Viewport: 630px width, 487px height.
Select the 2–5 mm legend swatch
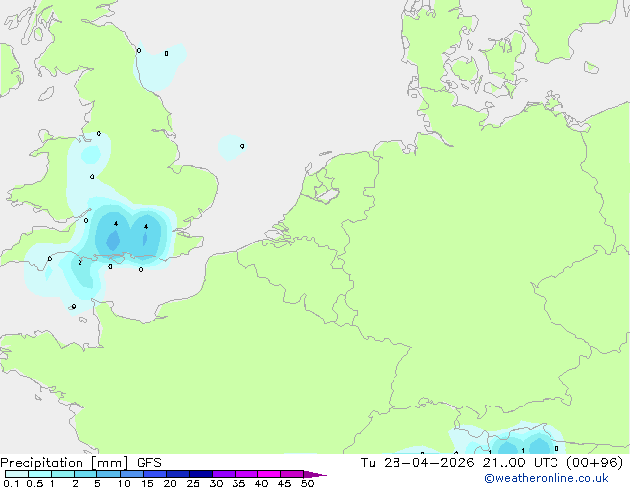pos(85,474)
